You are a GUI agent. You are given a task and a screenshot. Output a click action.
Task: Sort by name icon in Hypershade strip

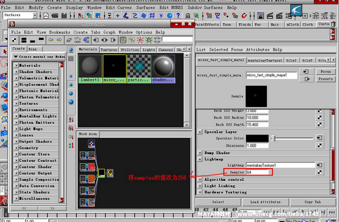(x=71, y=119)
